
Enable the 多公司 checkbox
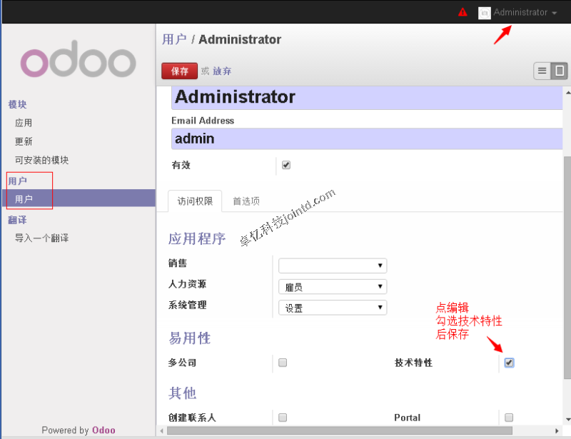[283, 363]
